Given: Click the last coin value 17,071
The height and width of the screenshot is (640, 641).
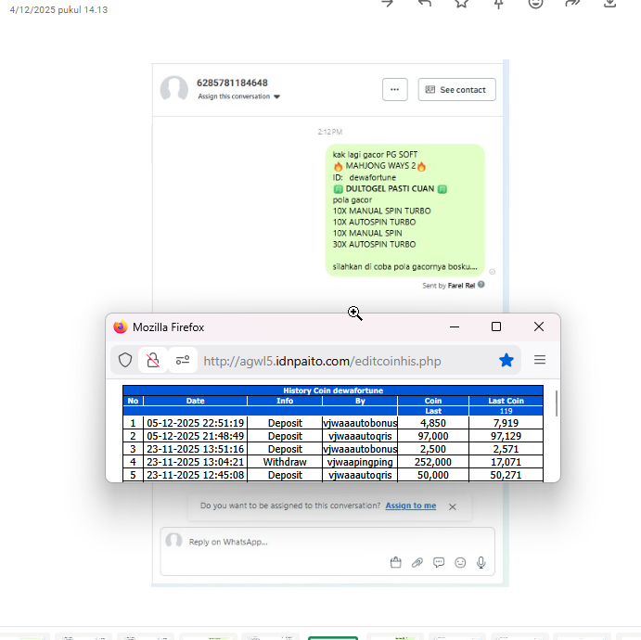Looking at the screenshot, I should [x=506, y=462].
